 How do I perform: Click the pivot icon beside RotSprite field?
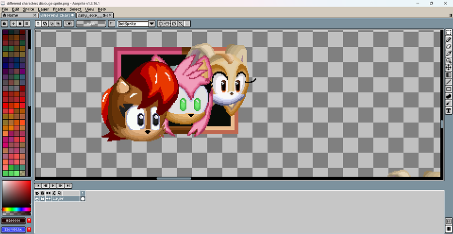(111, 24)
